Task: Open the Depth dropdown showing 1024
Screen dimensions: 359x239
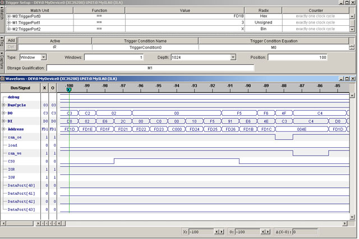Action: click(233, 57)
